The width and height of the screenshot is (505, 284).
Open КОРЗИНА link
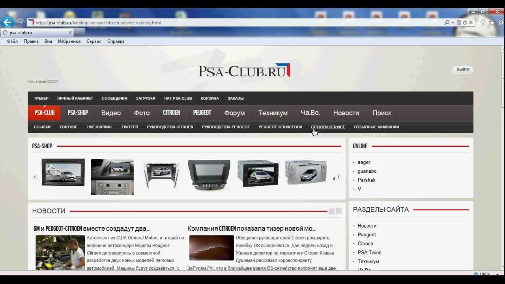tap(209, 98)
